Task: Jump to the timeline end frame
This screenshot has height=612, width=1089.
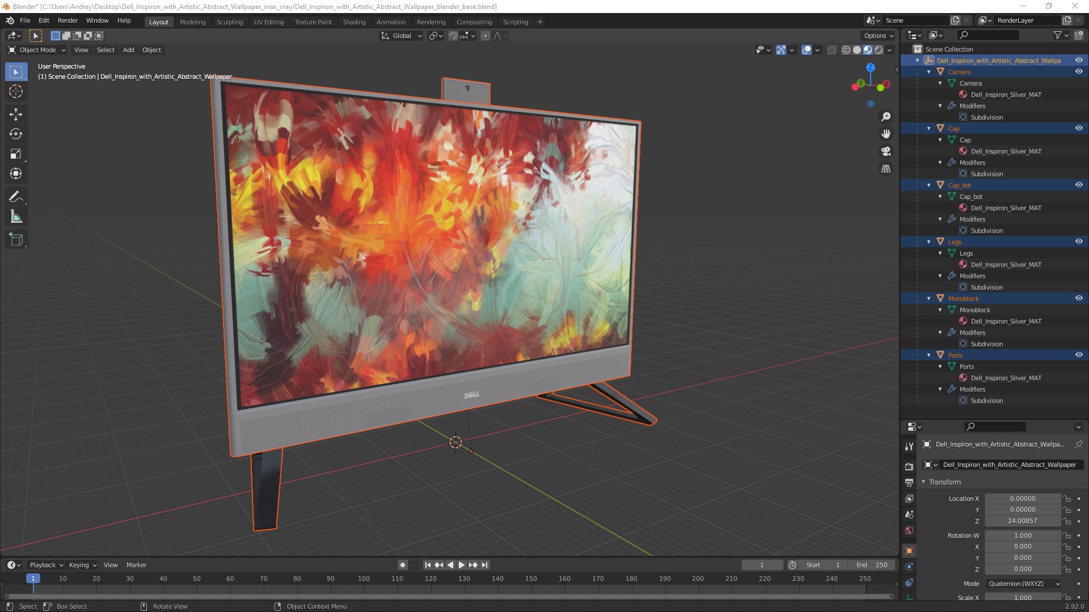Action: click(x=484, y=565)
